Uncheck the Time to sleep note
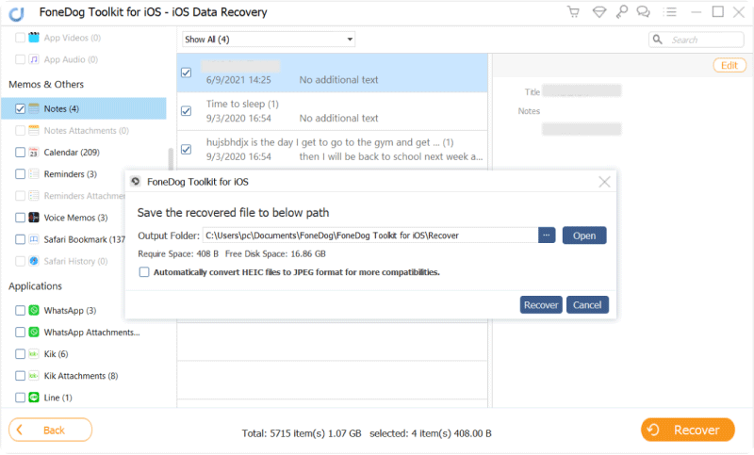Viewport: 754px width, 455px height. [x=186, y=111]
